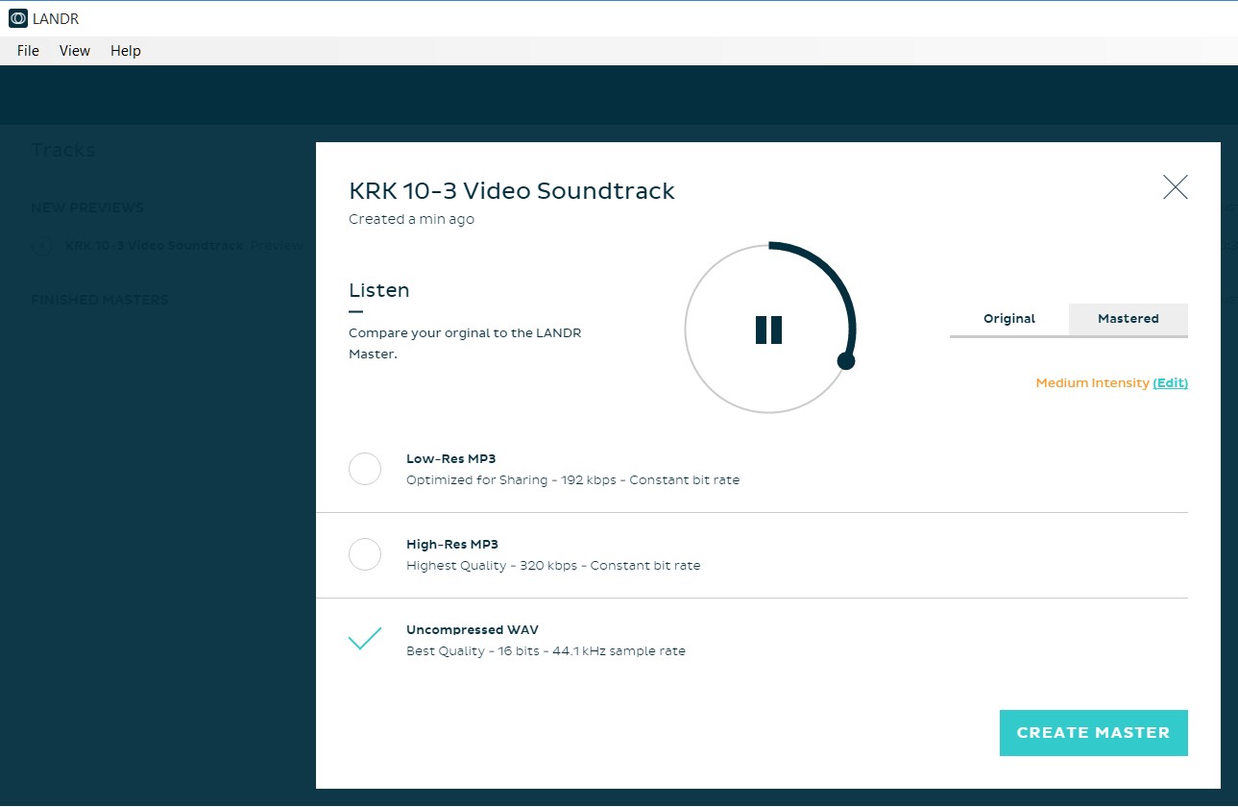Click the Medium Intensity label
The image size is (1238, 807).
[x=1092, y=383]
